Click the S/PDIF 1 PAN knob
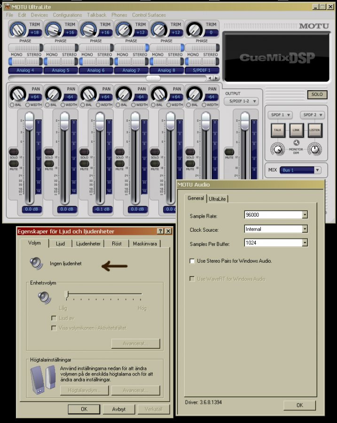The image size is (337, 423). (195, 94)
